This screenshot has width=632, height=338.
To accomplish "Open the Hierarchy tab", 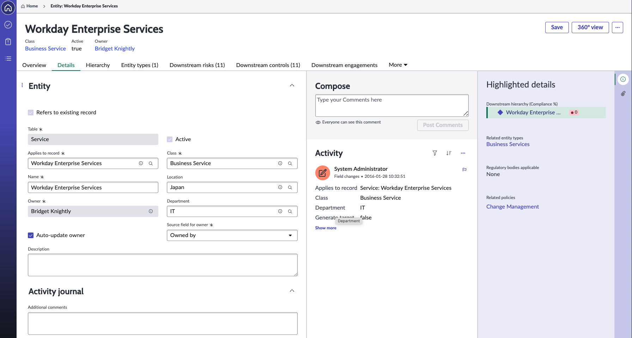I will 98,65.
